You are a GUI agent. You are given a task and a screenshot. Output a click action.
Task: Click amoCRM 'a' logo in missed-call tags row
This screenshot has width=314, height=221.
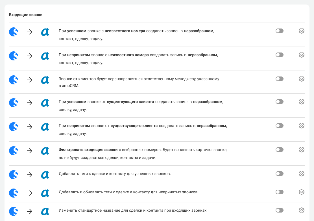coord(45,193)
